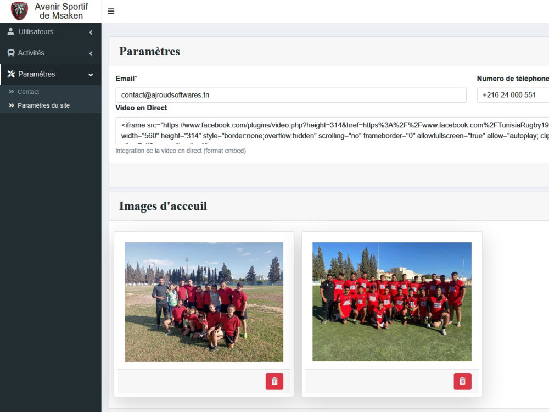Collapse the Paramètres menu chevron
Image resolution: width=549 pixels, height=412 pixels.
91,75
